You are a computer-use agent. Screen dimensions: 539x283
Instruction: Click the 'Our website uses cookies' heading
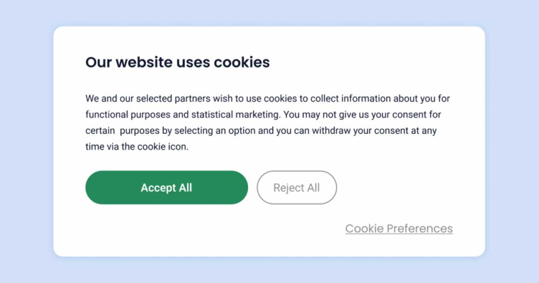177,62
